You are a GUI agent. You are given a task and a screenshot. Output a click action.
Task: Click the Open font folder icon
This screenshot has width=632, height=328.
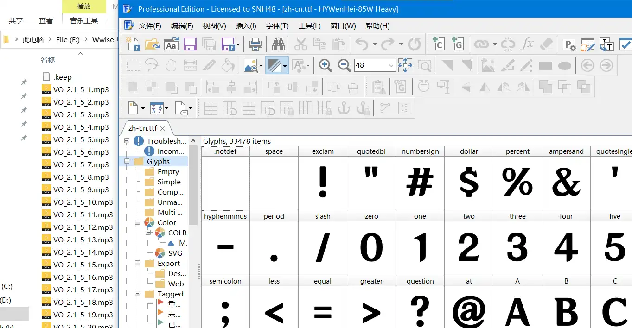152,44
